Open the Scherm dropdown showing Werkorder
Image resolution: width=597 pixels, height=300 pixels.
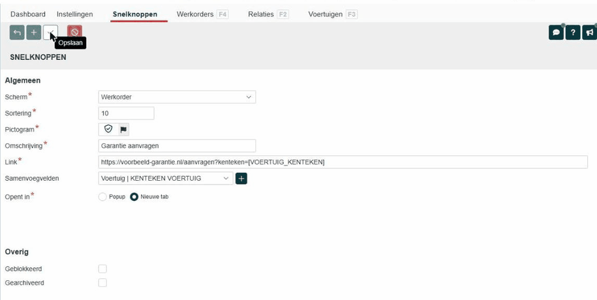(177, 97)
